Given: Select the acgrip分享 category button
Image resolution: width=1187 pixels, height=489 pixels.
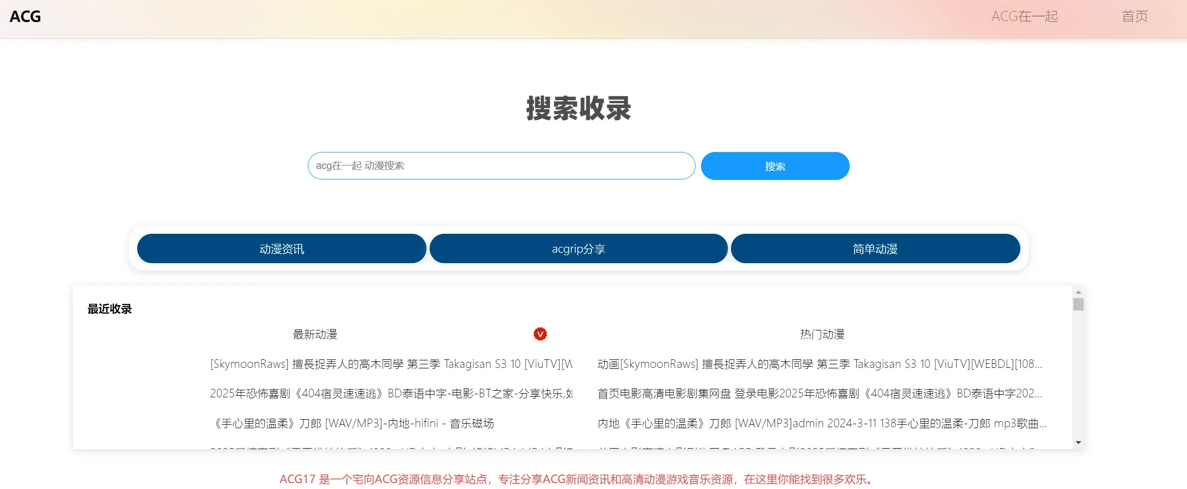Looking at the screenshot, I should point(578,249).
